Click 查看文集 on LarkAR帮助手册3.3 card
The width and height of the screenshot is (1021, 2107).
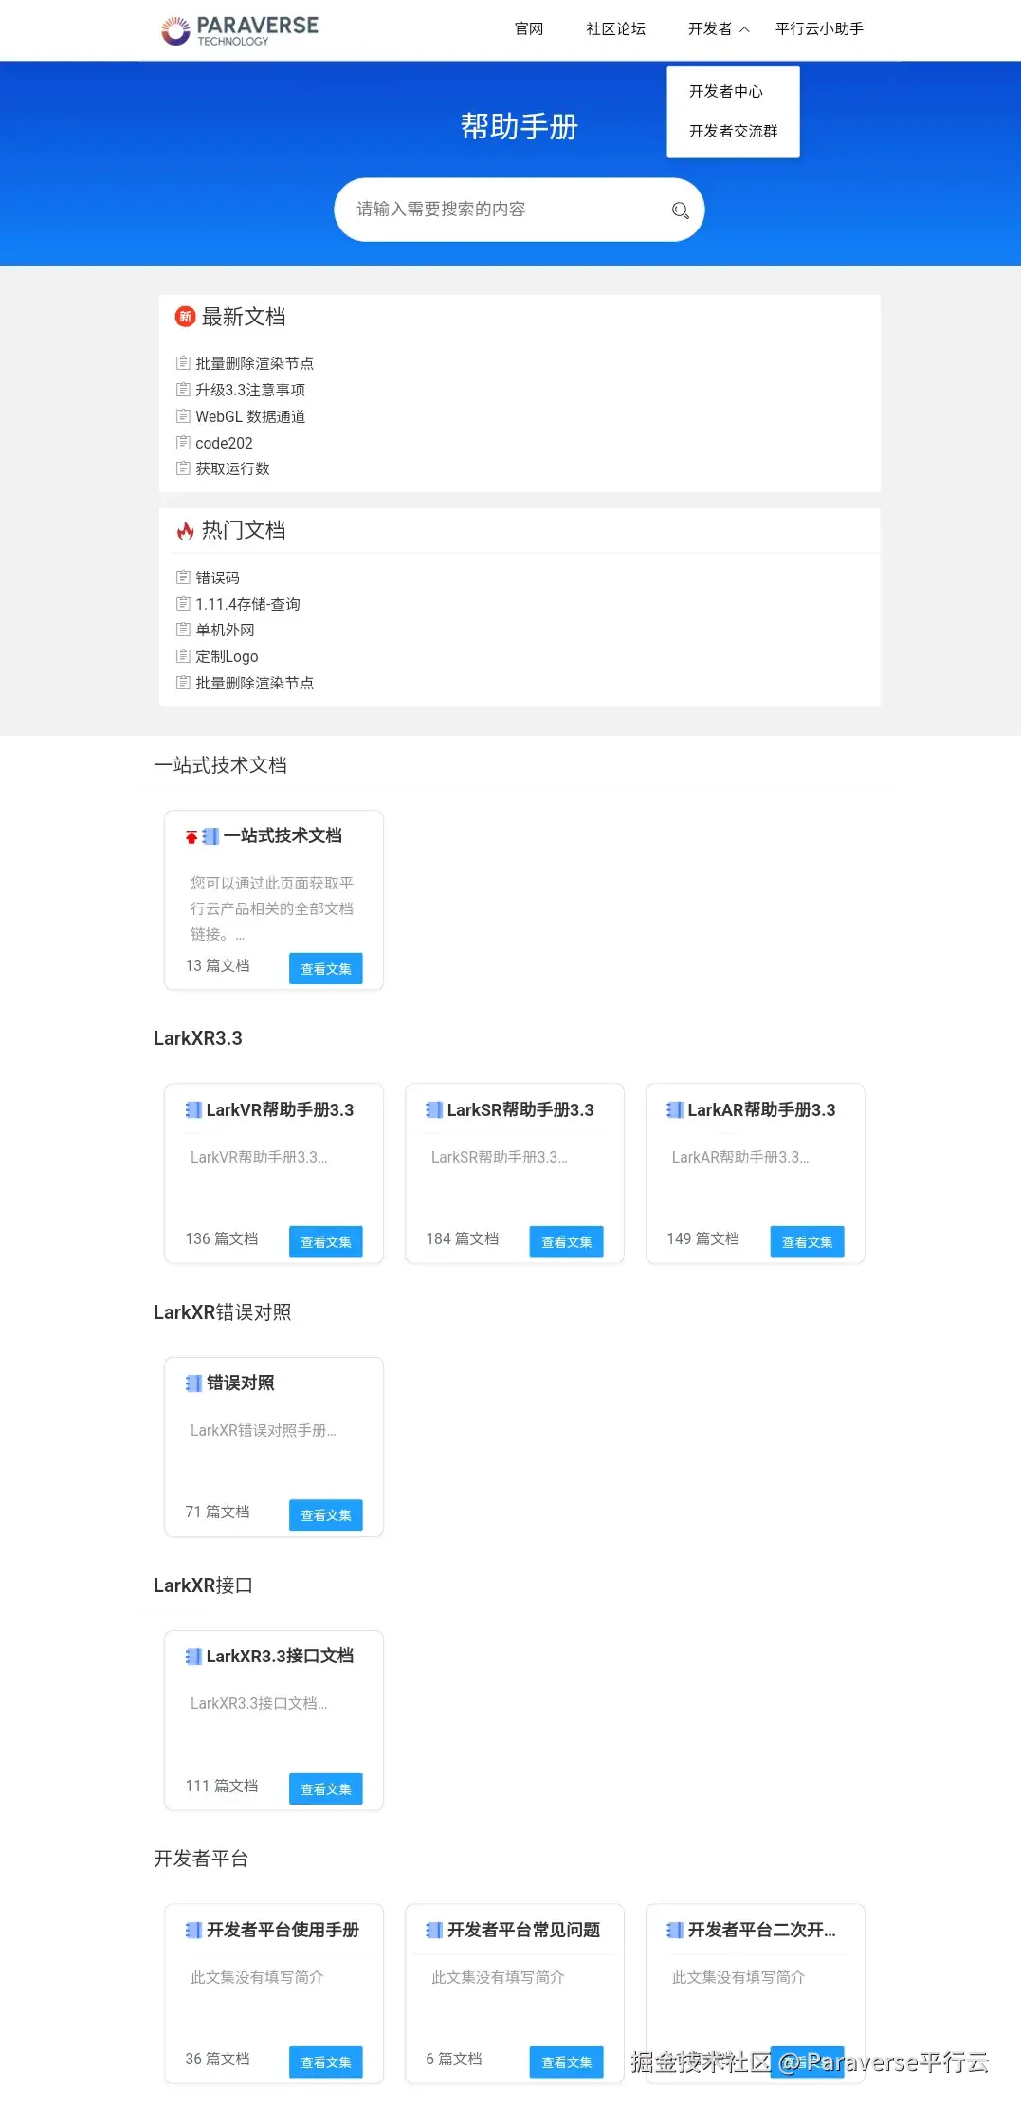(808, 1242)
